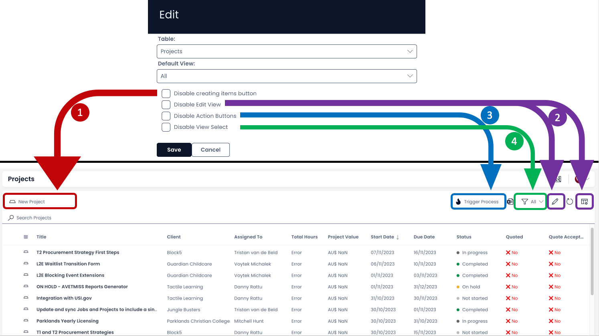Click the On hold status cell
Image resolution: width=599 pixels, height=336 pixels.
point(468,287)
